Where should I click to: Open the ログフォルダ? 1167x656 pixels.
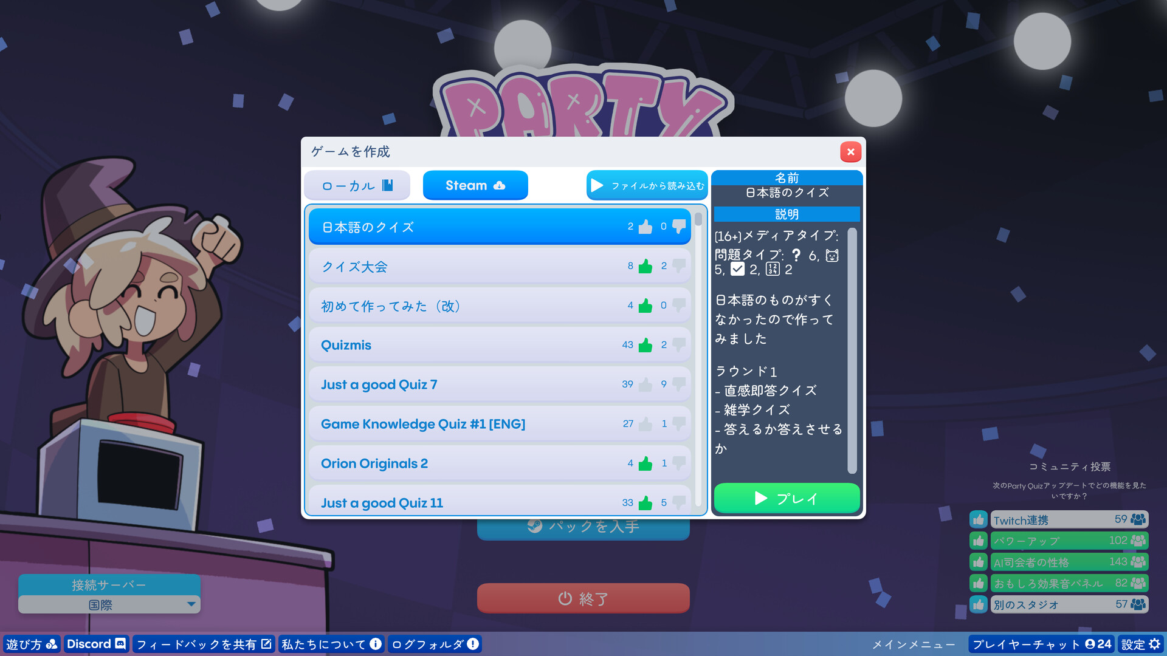[435, 644]
